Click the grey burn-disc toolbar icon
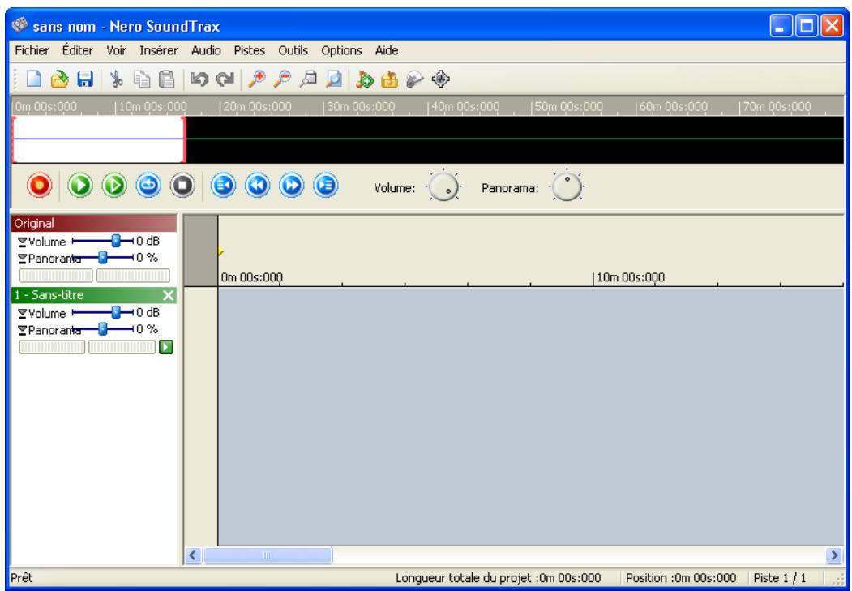The image size is (852, 591). pos(415,79)
